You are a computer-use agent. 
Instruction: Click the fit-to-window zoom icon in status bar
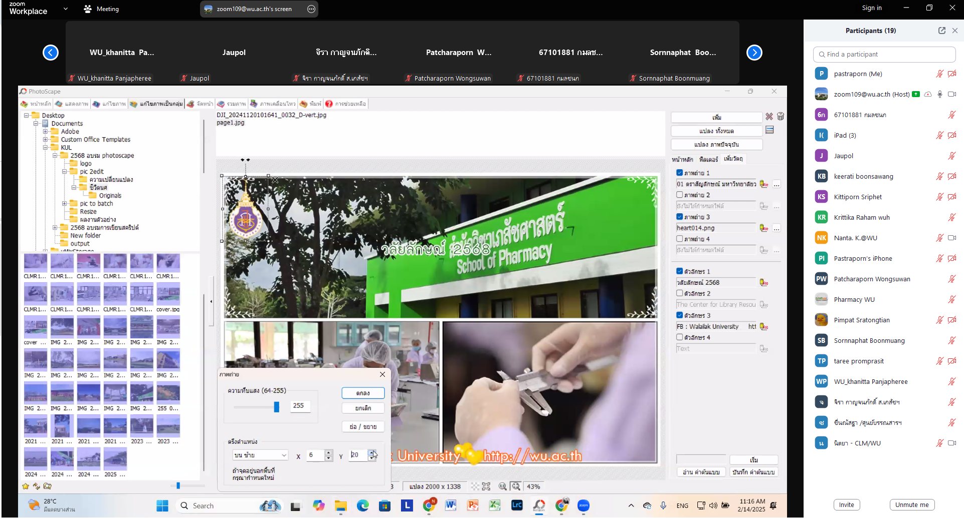coord(486,486)
